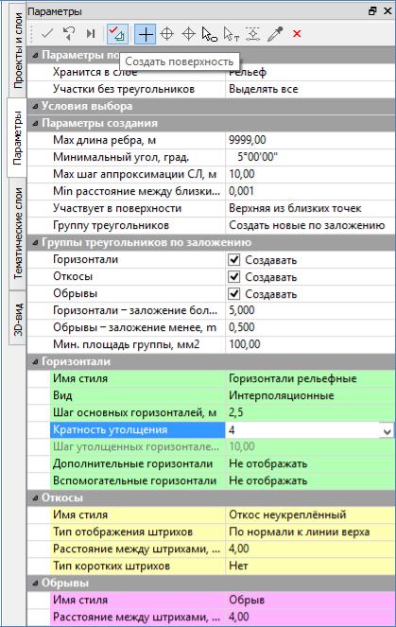396x627 pixels.
Task: Click the apply checkmark toolbar icon
Action: tap(47, 34)
